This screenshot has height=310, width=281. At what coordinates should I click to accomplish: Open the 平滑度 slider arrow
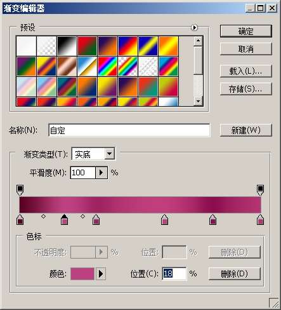tap(101, 173)
